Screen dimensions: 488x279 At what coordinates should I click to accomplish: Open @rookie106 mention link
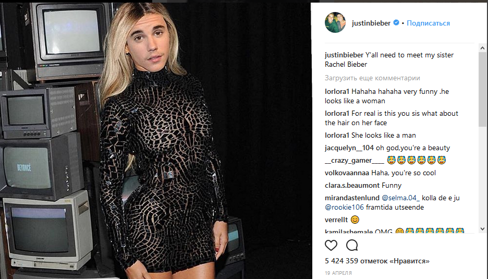[x=344, y=207]
